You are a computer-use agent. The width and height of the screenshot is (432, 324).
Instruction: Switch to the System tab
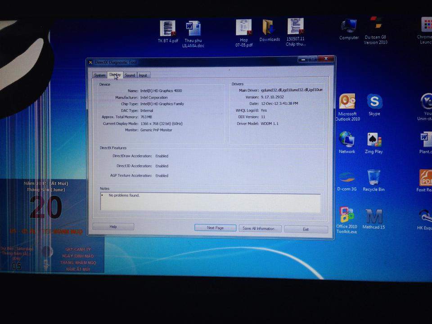(x=100, y=75)
